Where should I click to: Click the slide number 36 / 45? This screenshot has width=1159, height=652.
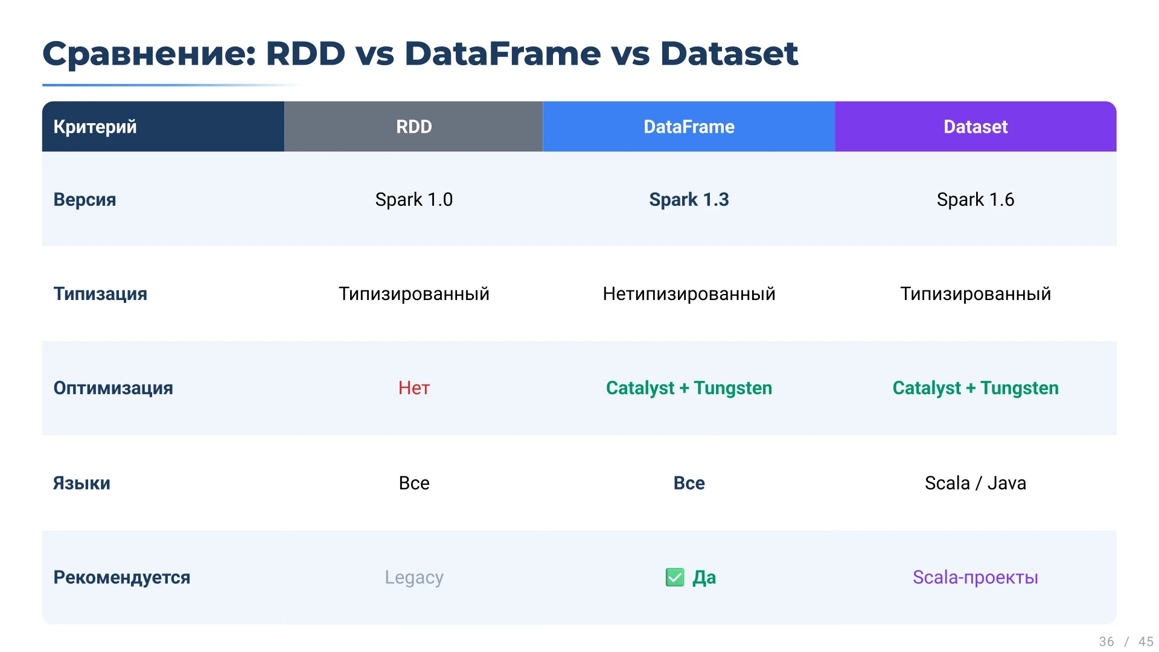(1126, 641)
